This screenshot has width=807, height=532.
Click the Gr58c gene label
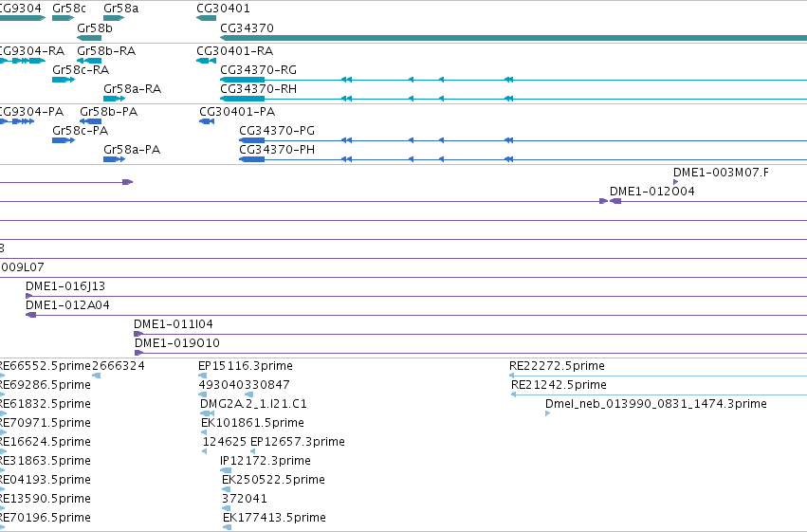point(69,9)
